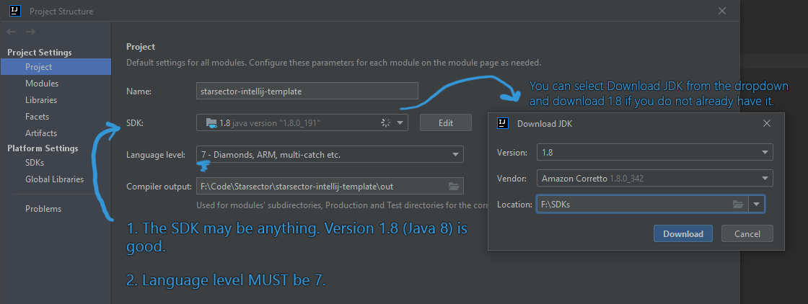Close the Project Structure window
Viewport: 808px width, 304px height.
[x=722, y=12]
